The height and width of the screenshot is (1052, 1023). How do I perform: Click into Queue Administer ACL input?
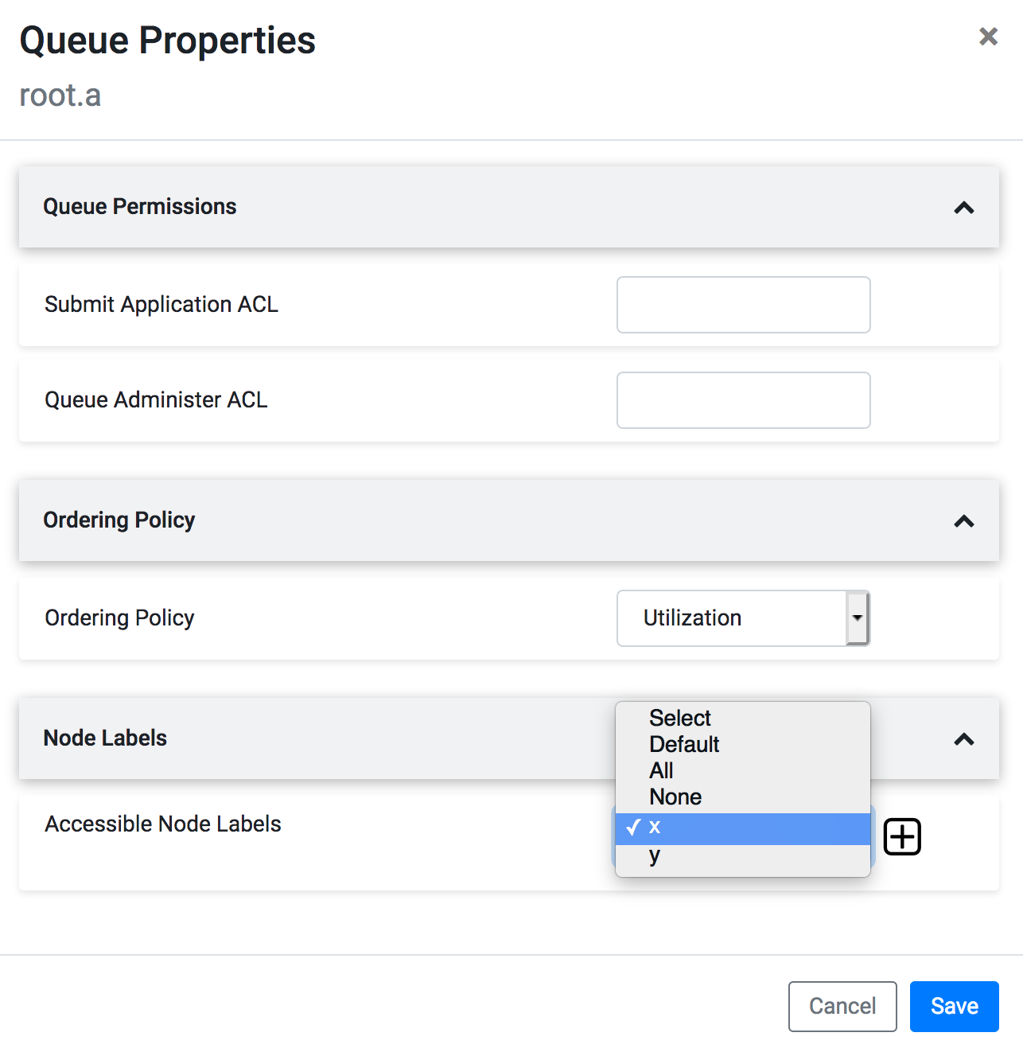(743, 400)
